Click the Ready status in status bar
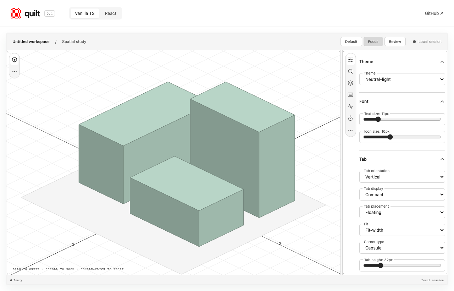Image resolution: width=454 pixels, height=291 pixels. (16, 280)
